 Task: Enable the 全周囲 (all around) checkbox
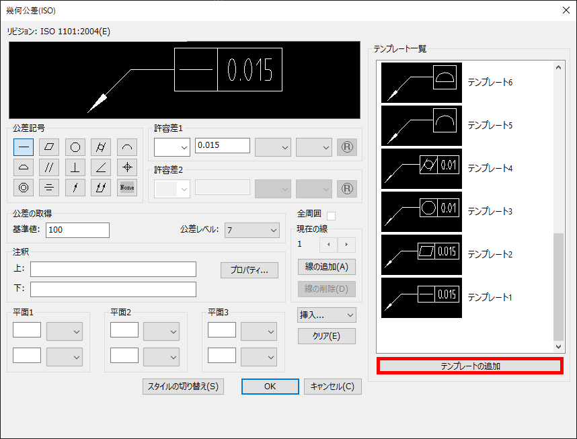(331, 216)
